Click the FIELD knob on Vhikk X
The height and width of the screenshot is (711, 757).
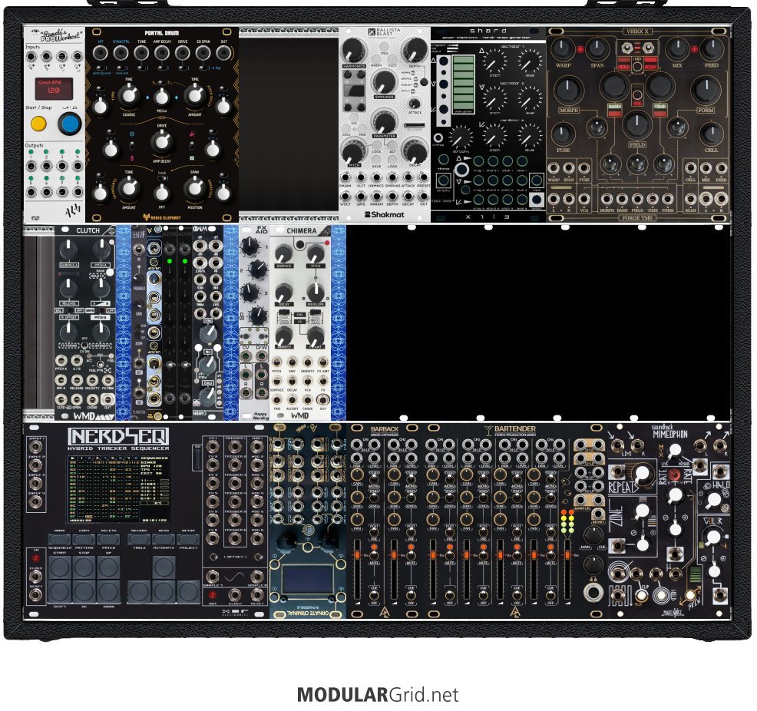point(636,125)
